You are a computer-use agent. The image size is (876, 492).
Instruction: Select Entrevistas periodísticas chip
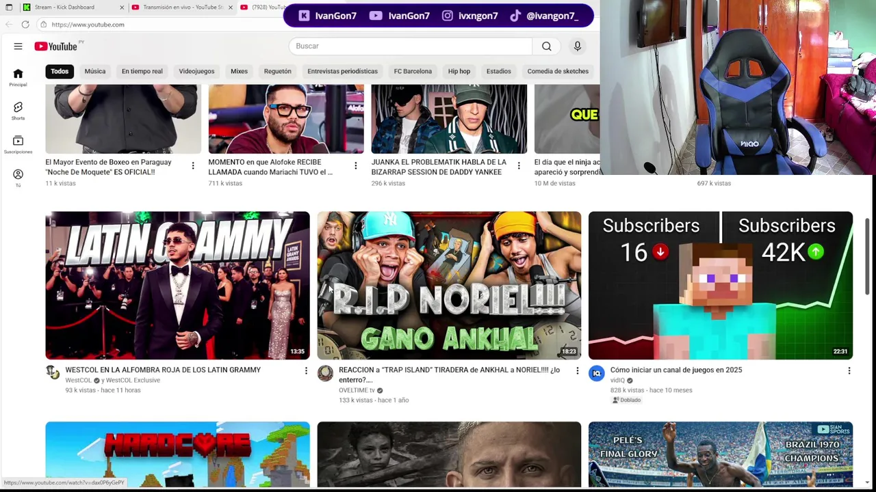[x=342, y=71]
